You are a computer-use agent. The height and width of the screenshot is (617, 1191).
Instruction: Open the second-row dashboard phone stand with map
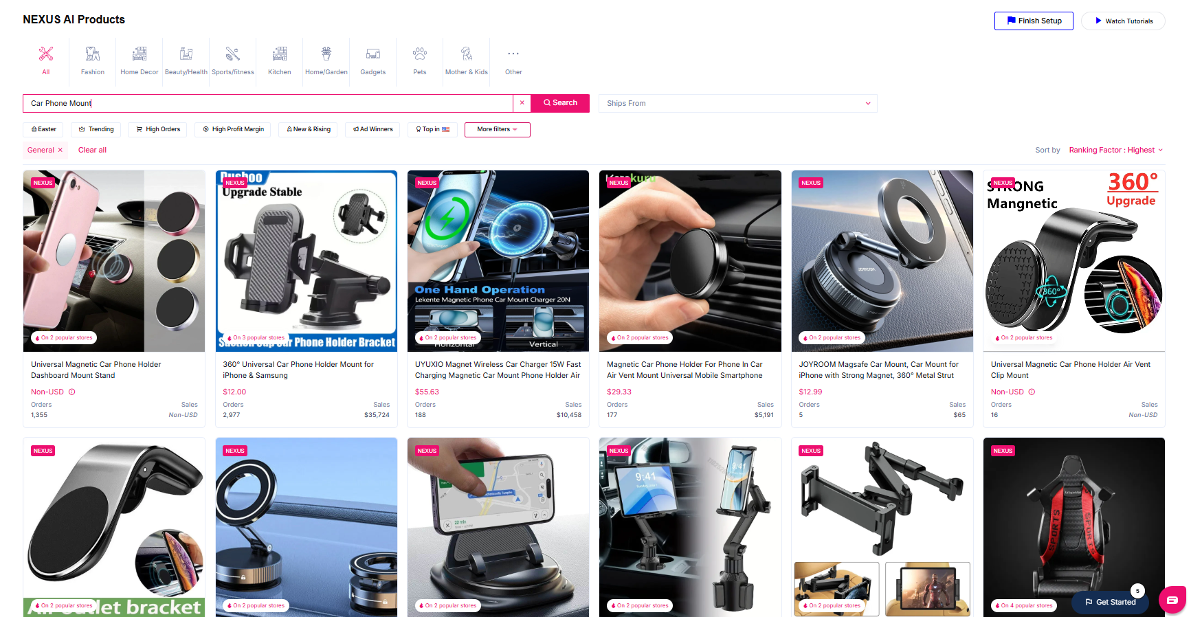498,527
